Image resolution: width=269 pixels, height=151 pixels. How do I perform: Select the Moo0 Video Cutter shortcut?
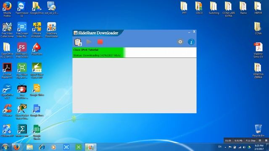(37, 71)
